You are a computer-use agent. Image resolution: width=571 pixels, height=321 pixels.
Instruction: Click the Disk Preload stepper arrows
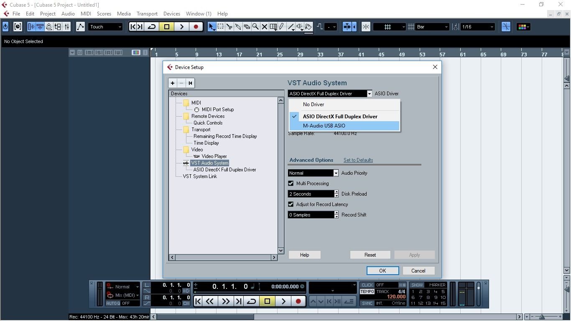tap(336, 194)
